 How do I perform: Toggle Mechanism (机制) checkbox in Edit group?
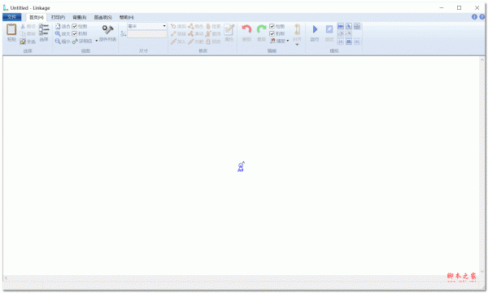(272, 33)
